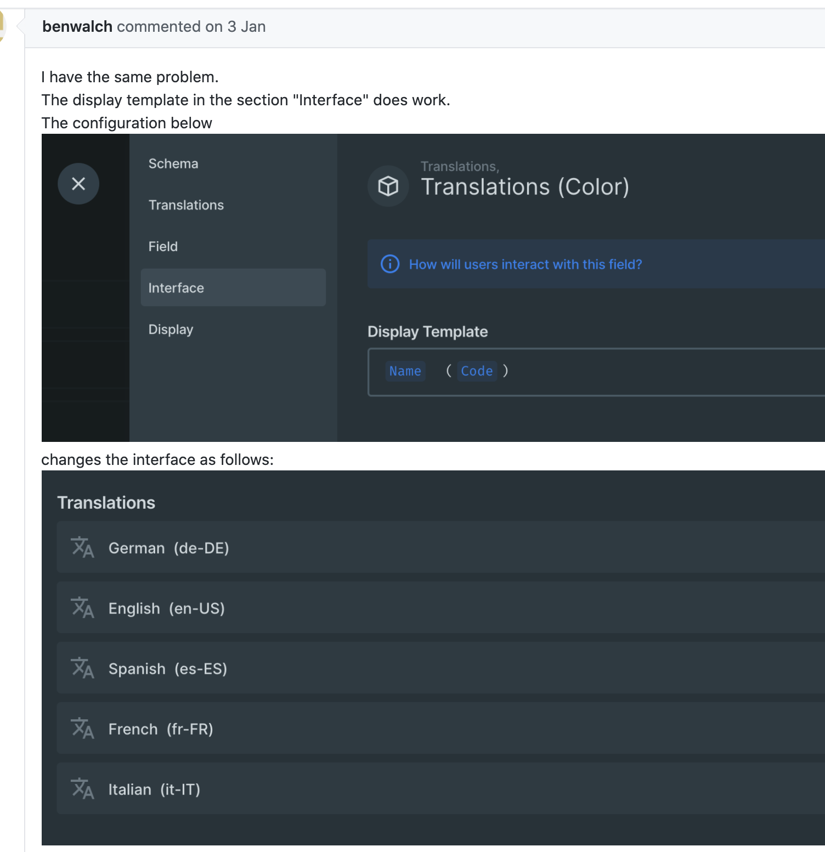Viewport: 825px width, 852px height.
Task: Click the Name tag in display template
Action: [405, 371]
